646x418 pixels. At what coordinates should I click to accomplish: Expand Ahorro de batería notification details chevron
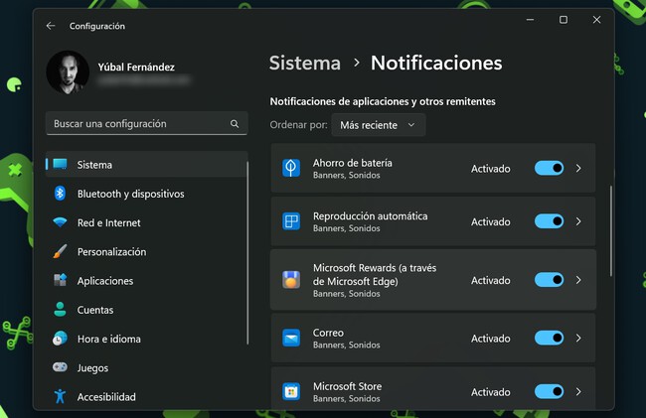tap(578, 169)
